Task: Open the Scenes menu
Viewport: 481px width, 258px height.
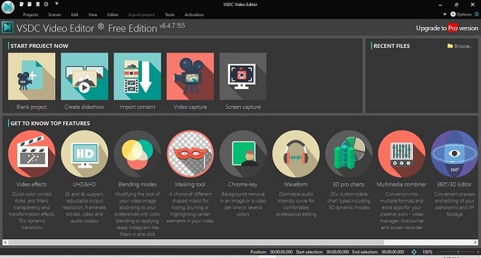Action: pyautogui.click(x=55, y=15)
